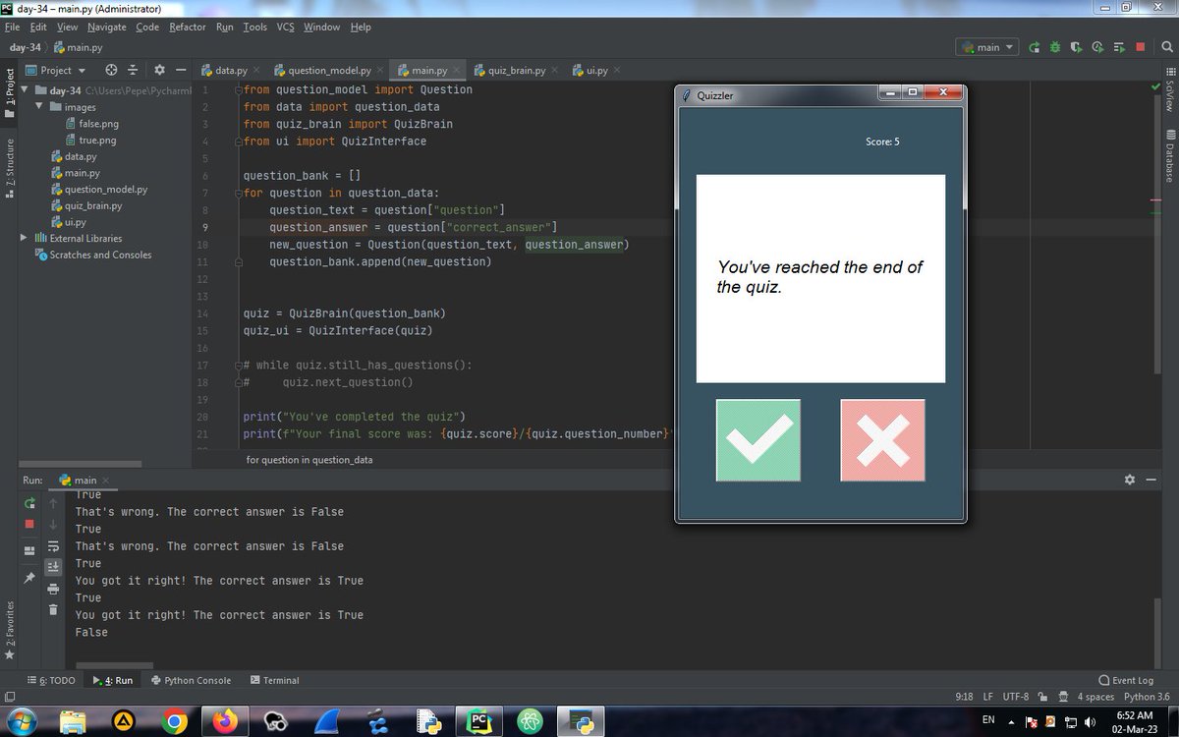Switch to ui.py editor tab
1179x737 pixels.
pyautogui.click(x=597, y=71)
